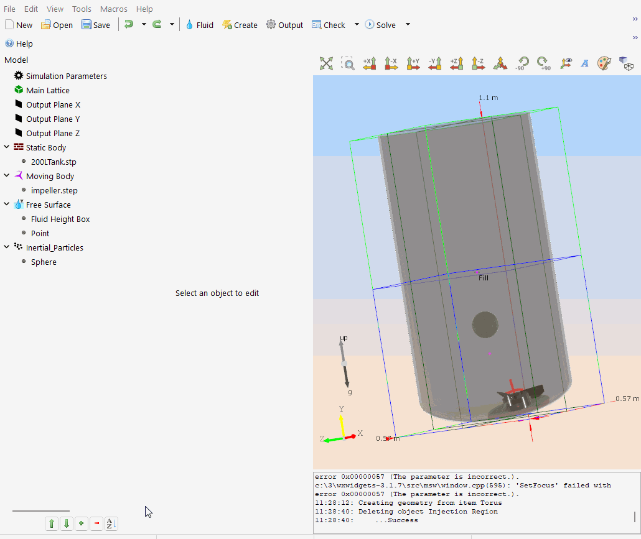Click the zoom-to-region magnifier icon
This screenshot has height=539, width=641.
[348, 63]
